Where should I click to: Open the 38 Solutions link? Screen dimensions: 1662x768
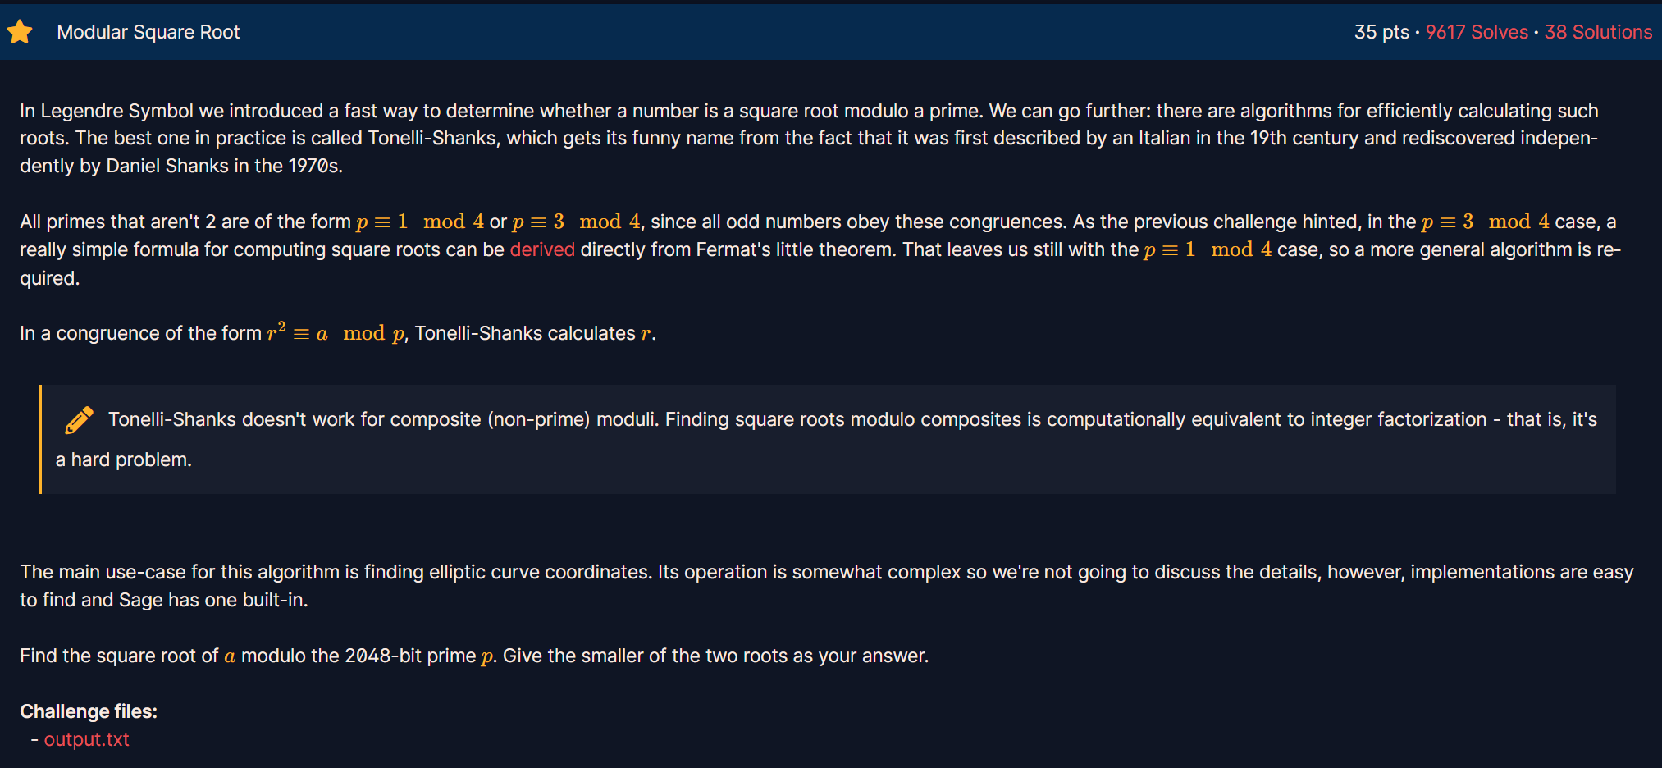click(x=1598, y=32)
